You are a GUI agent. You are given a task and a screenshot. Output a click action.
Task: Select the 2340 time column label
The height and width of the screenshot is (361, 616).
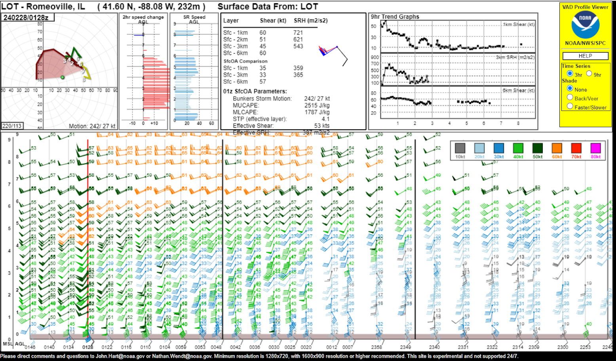[434, 347]
